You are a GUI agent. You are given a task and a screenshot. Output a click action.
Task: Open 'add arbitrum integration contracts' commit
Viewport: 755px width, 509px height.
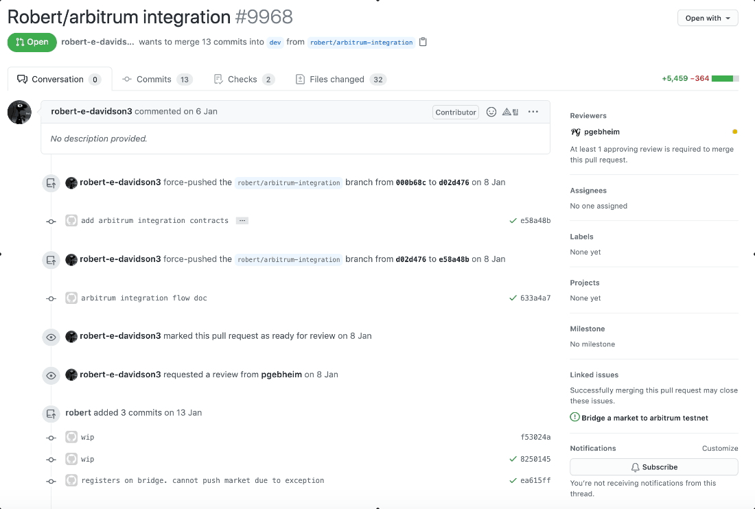click(154, 220)
